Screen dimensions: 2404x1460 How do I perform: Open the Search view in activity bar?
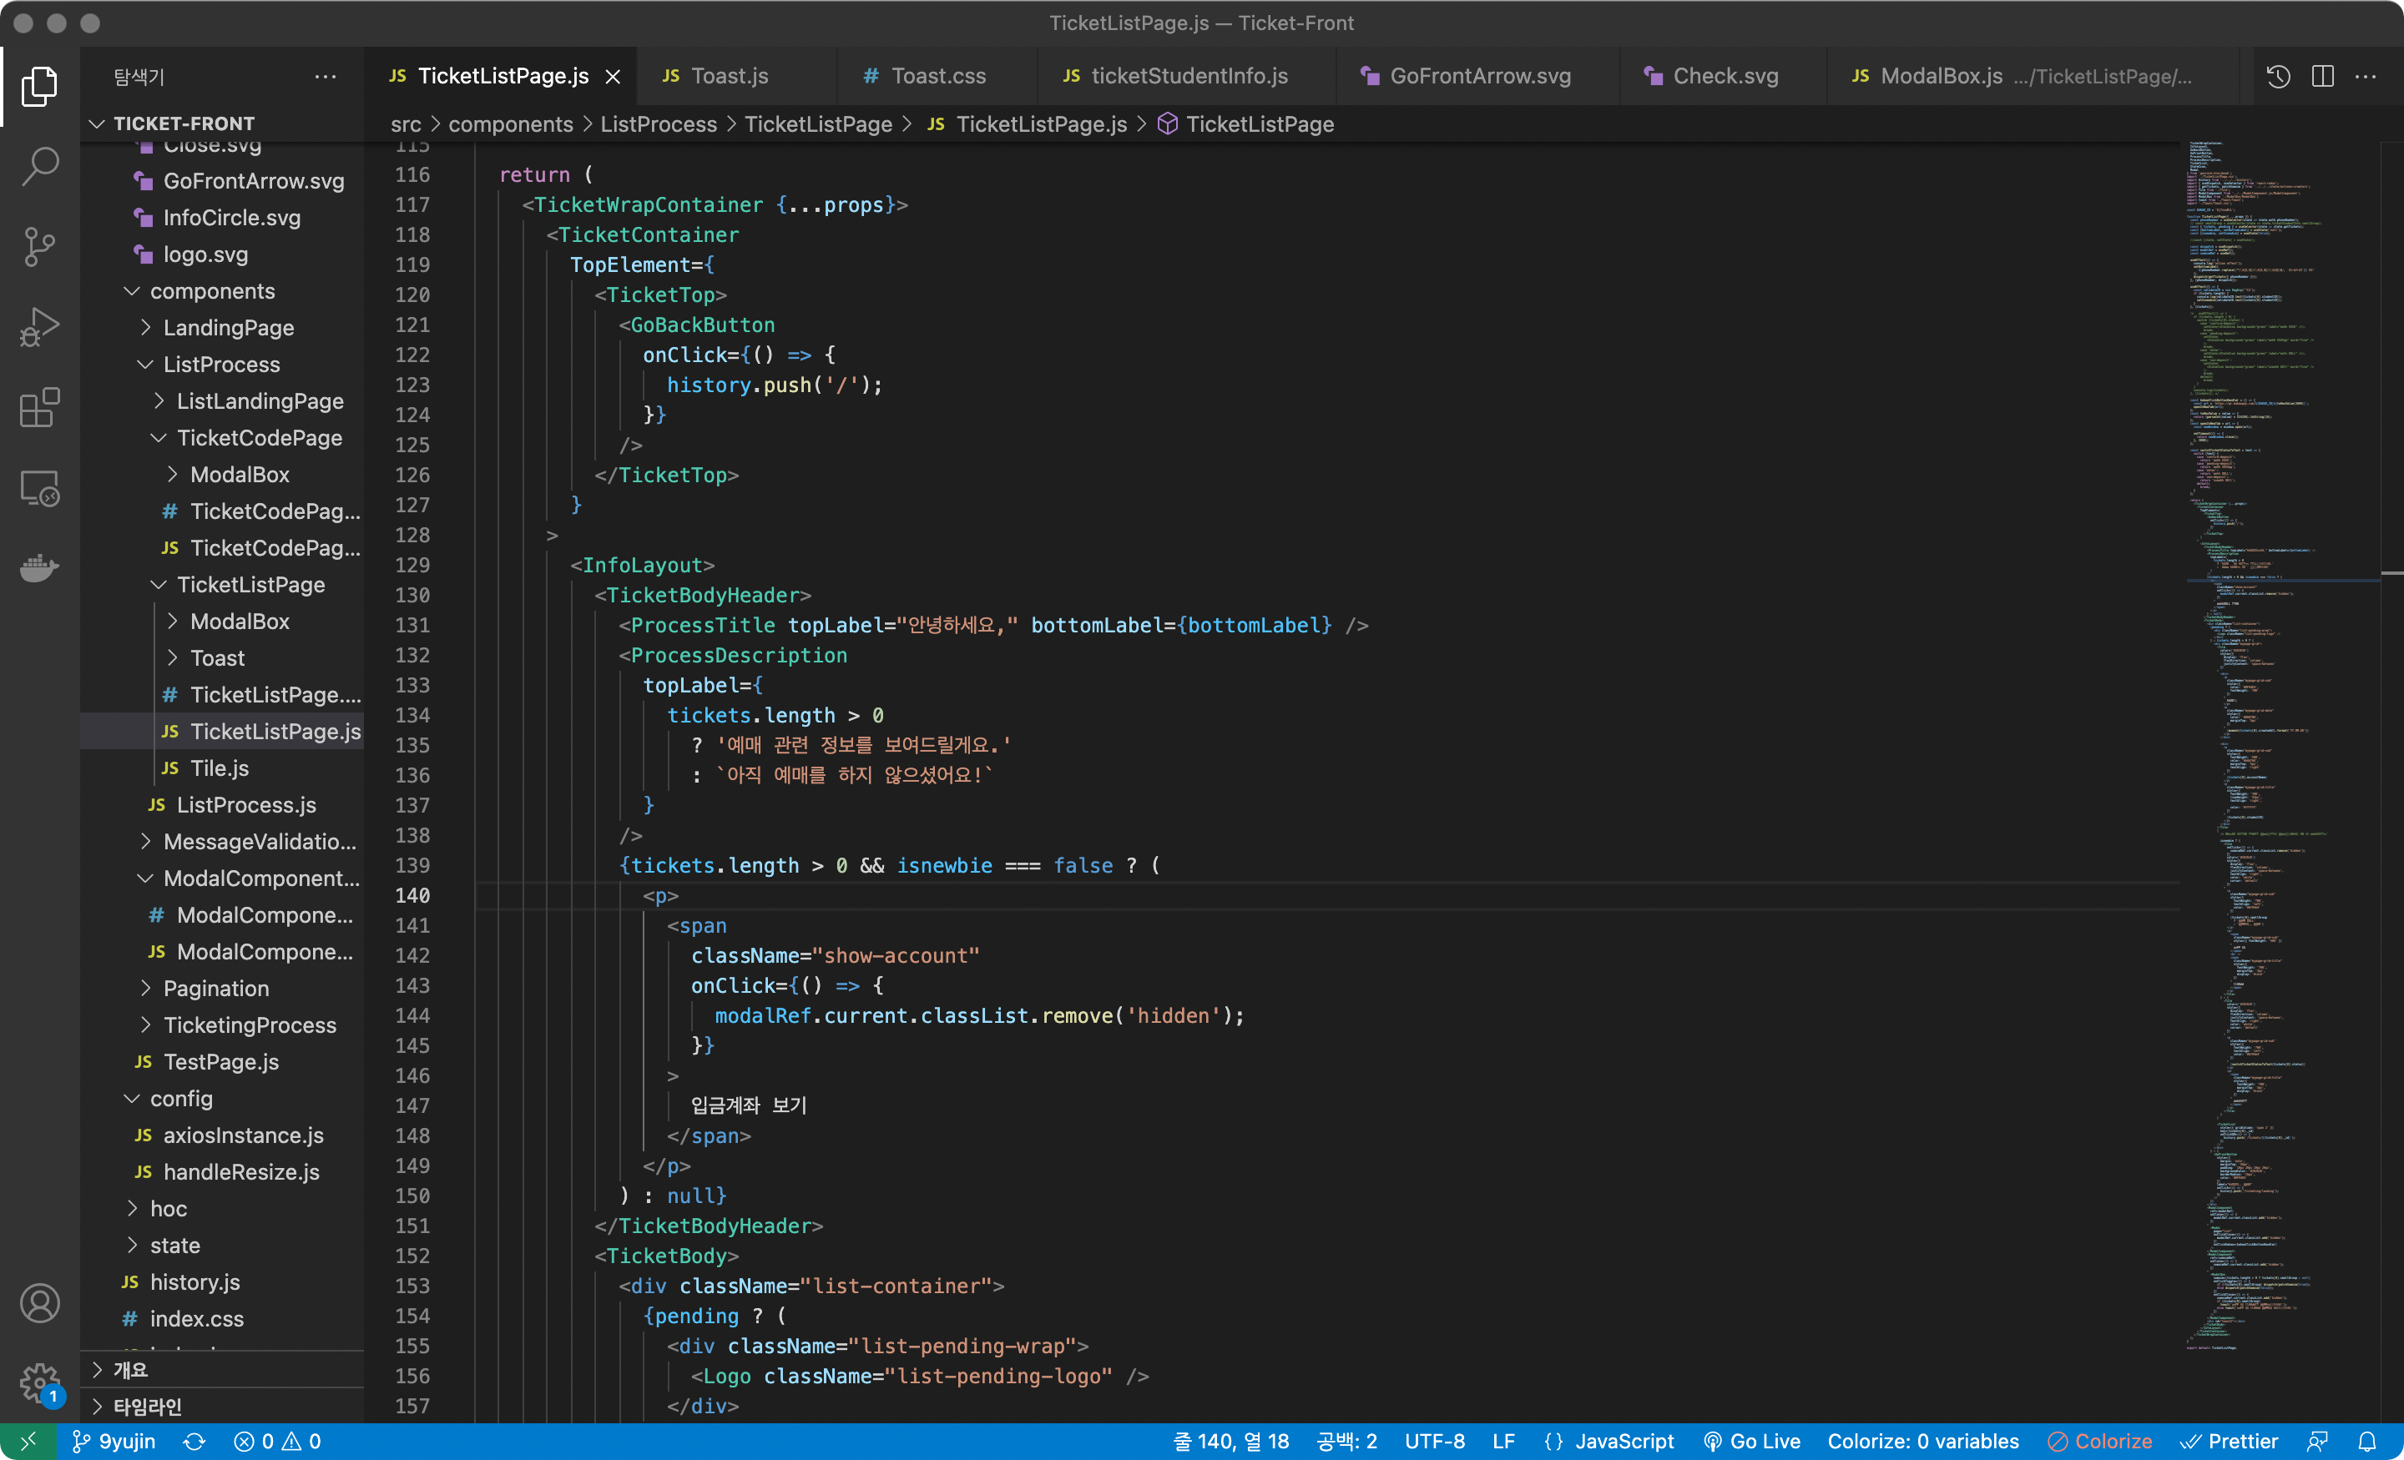coord(39,166)
